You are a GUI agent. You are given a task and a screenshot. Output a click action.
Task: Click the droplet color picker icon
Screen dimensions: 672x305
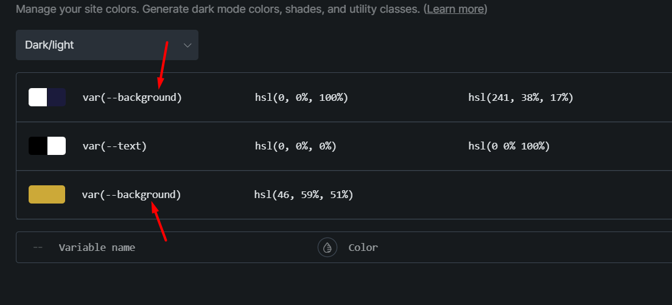pos(327,247)
